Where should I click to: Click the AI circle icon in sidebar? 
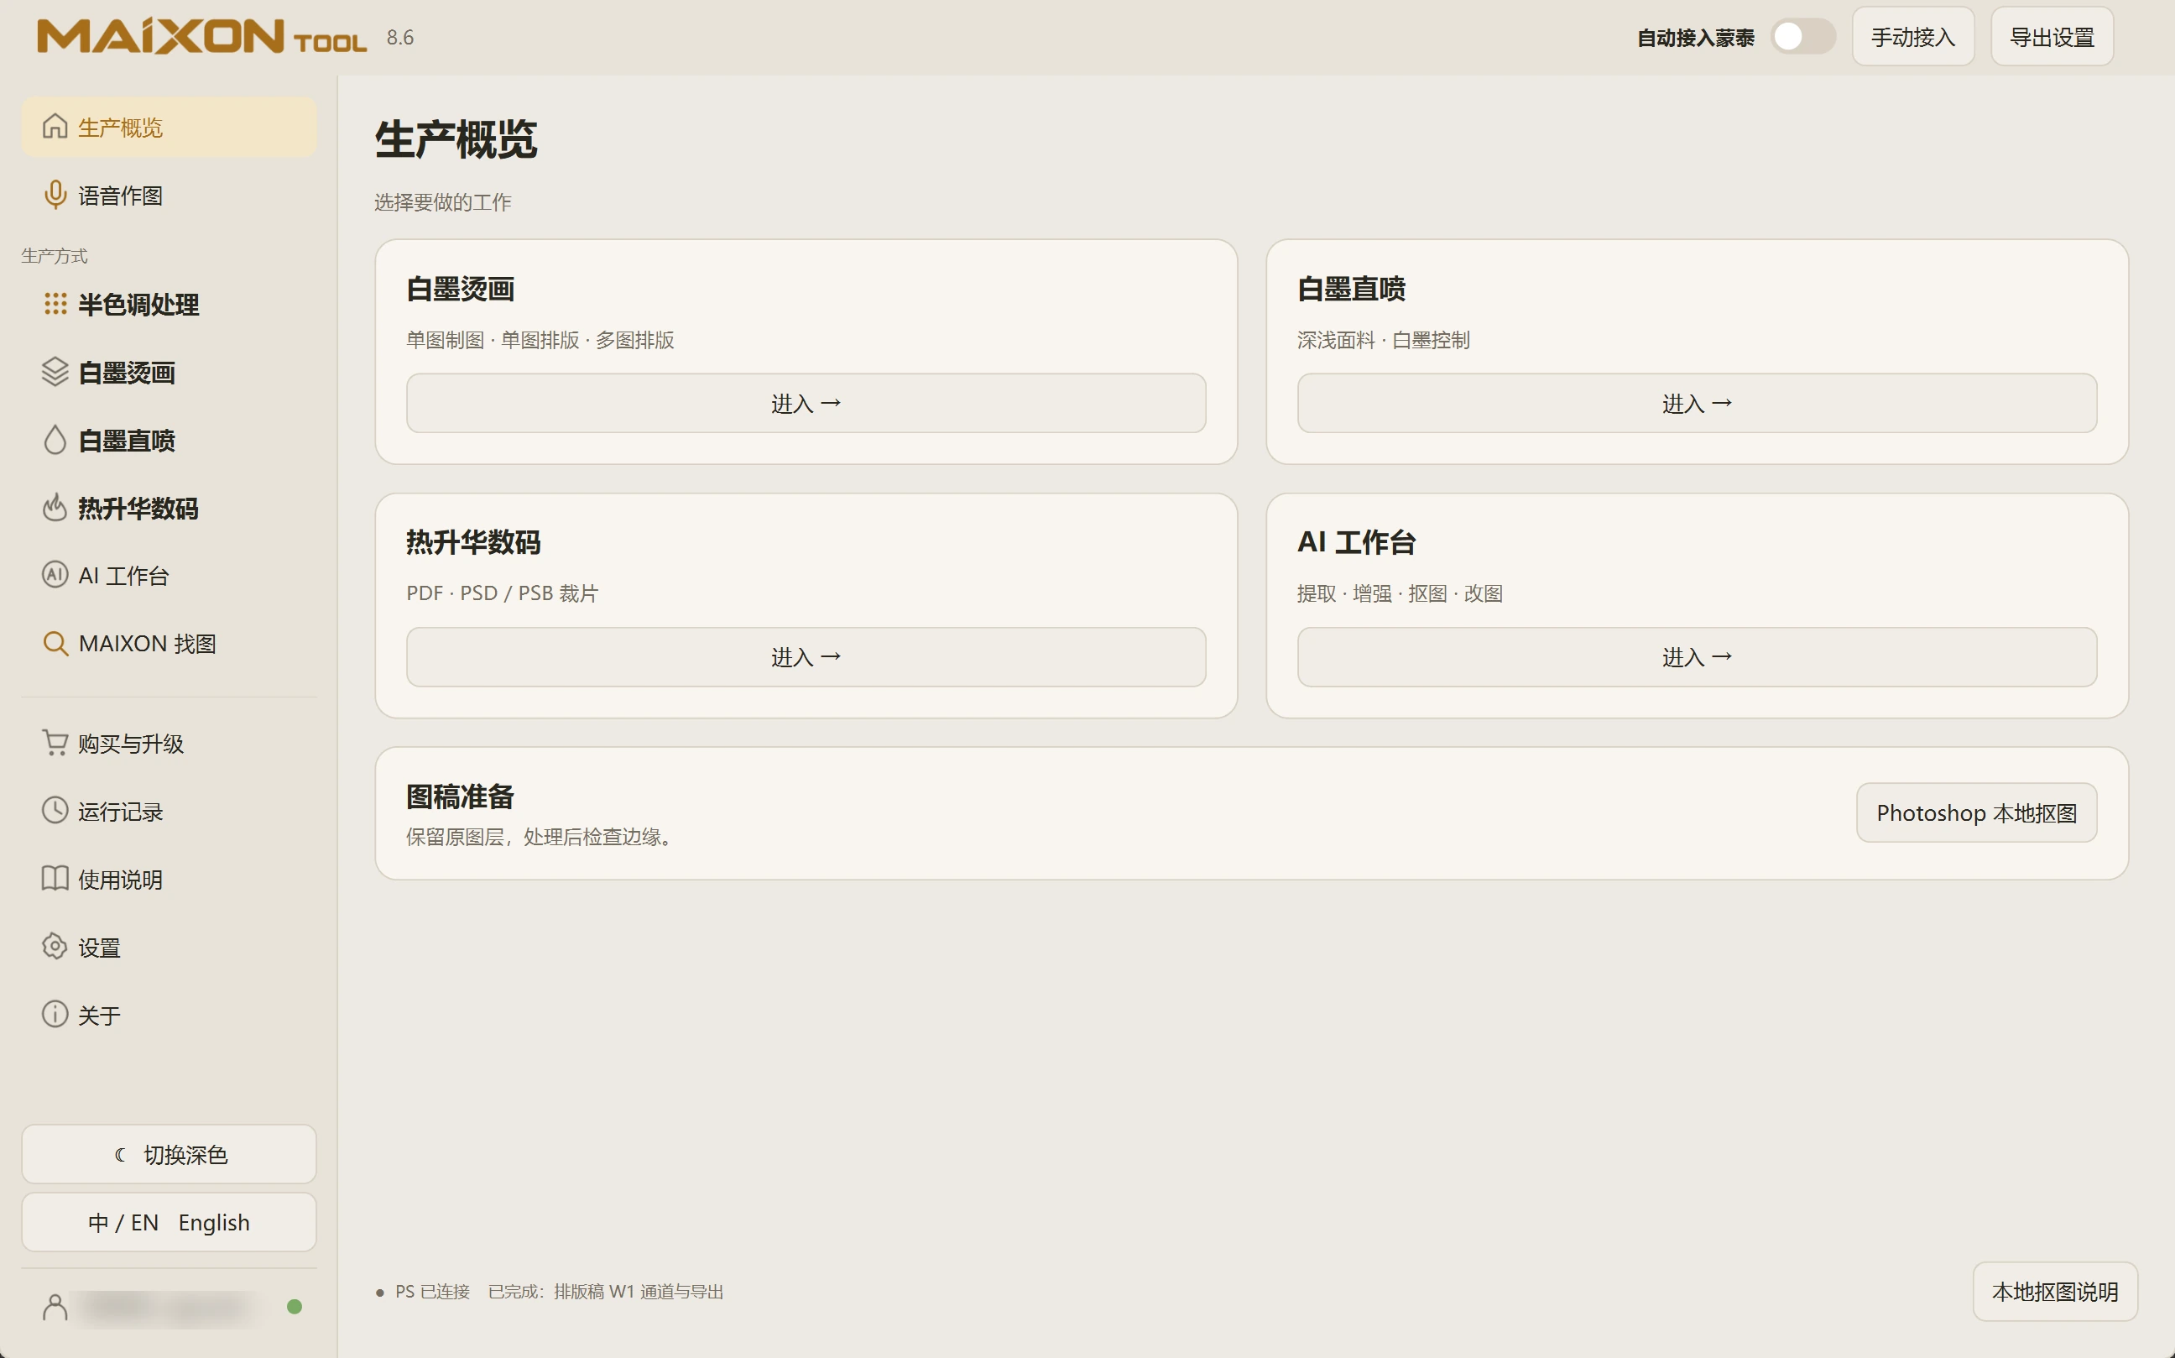pyautogui.click(x=55, y=575)
